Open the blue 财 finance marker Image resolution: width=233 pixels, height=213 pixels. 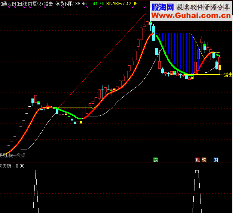click(x=216, y=160)
